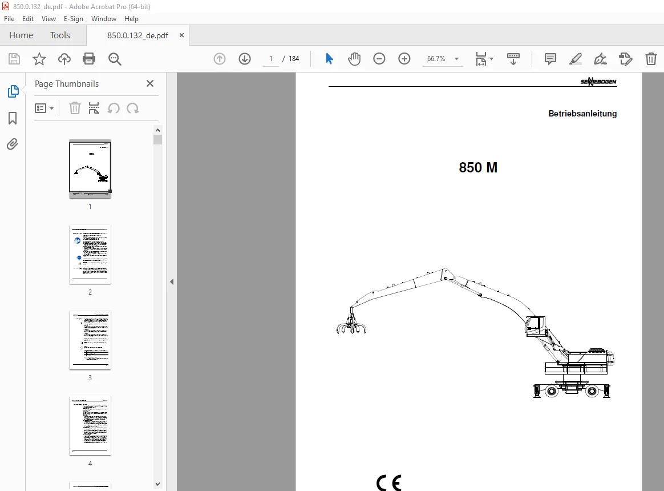Go to next page arrow
This screenshot has height=491, width=664.
(245, 59)
